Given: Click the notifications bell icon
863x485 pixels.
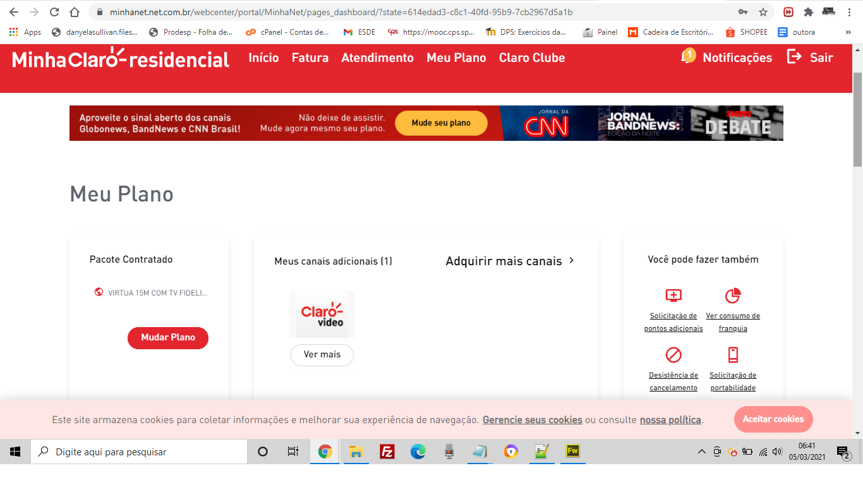Looking at the screenshot, I should [687, 57].
